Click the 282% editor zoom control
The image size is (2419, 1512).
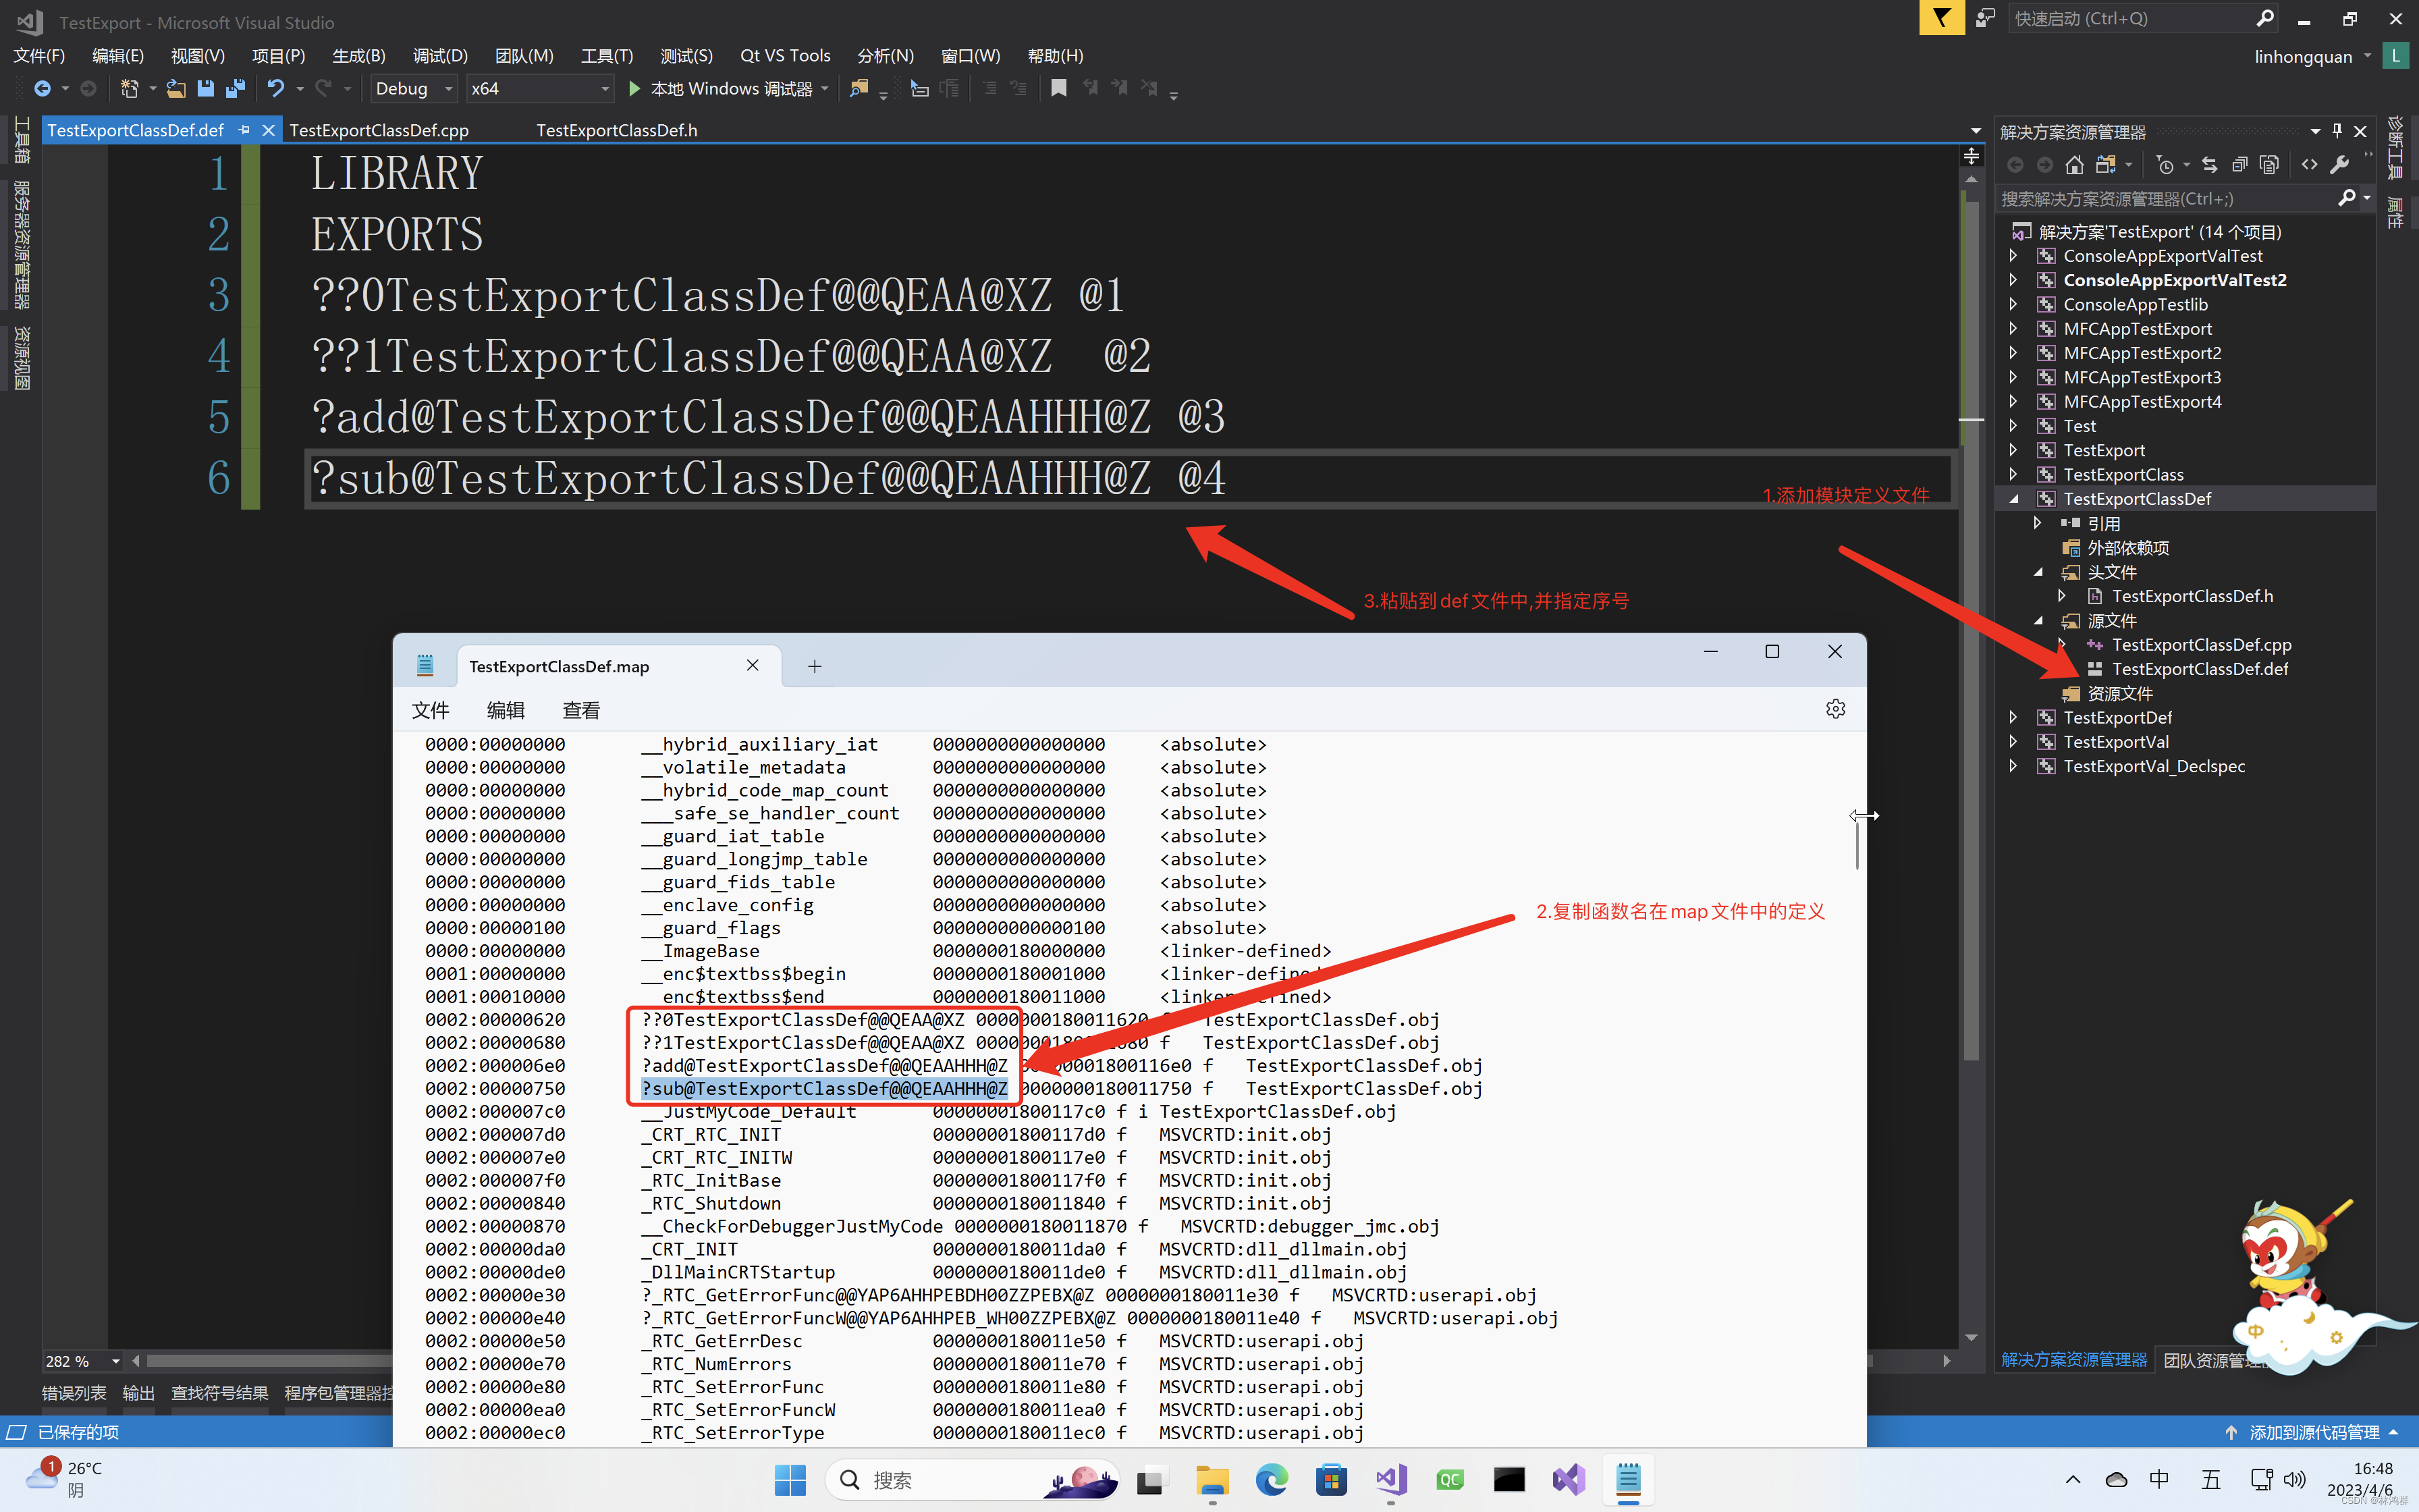(x=70, y=1361)
